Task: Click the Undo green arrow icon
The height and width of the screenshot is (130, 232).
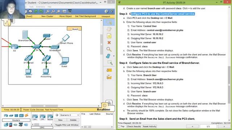Action: (36, 11)
